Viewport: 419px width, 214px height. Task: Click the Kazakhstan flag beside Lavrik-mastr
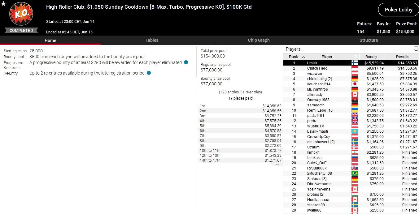(355, 131)
